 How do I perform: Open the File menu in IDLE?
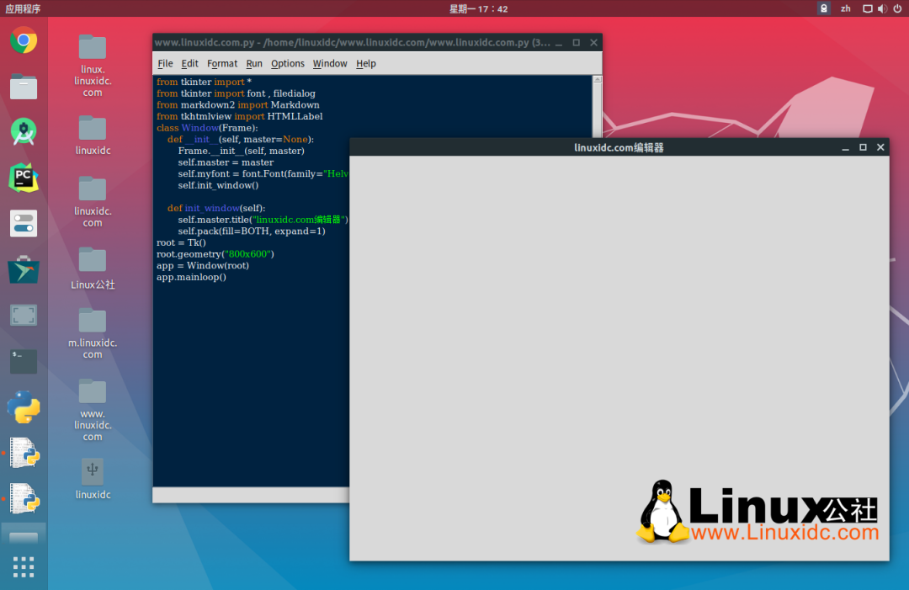pos(165,64)
